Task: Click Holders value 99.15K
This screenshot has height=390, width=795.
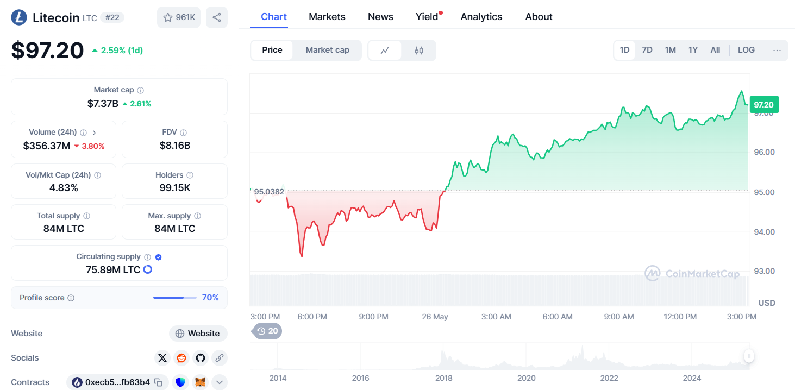Action: pos(175,188)
